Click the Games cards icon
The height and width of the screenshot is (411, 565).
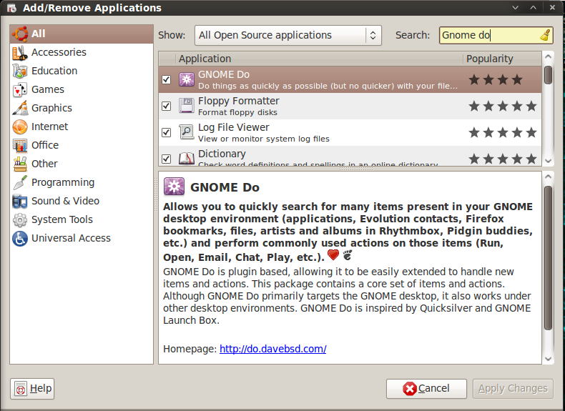[20, 89]
